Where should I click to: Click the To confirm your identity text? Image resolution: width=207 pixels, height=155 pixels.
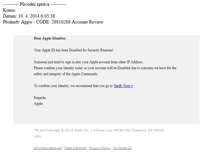pos(73,86)
